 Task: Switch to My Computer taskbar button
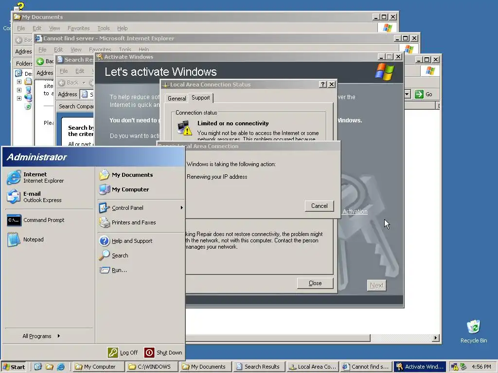click(x=99, y=367)
